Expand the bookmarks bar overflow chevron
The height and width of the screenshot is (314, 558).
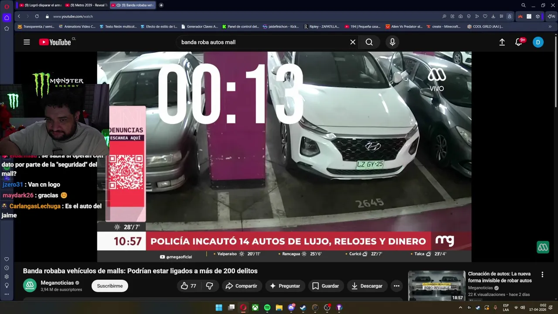(x=550, y=26)
